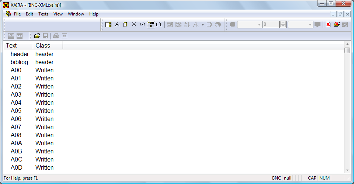
Task: Open the first empty combo box in toolbar
Action: tap(250, 24)
